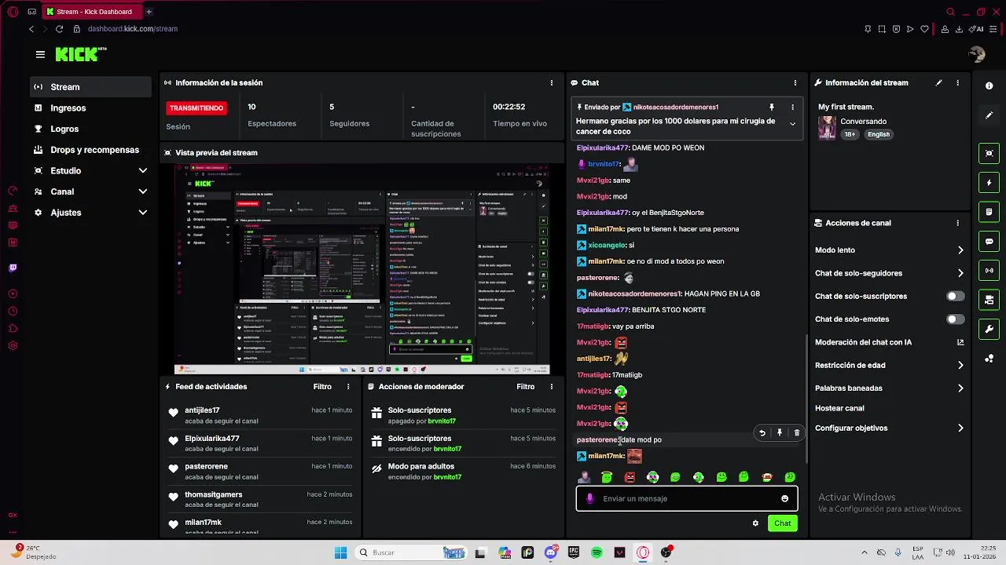The image size is (1006, 565).
Task: Open Modo lento options
Action: pyautogui.click(x=889, y=250)
